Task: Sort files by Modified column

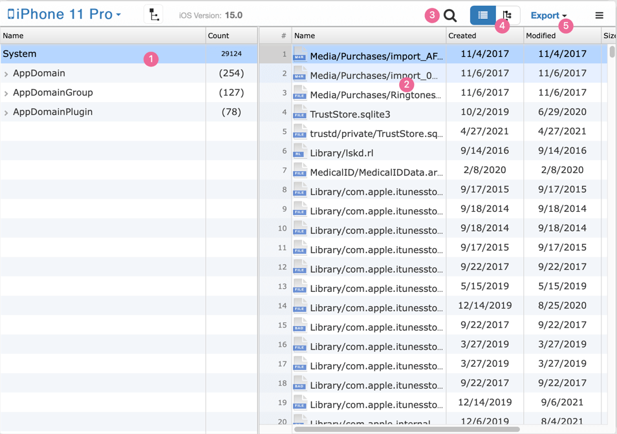Action: pos(562,36)
